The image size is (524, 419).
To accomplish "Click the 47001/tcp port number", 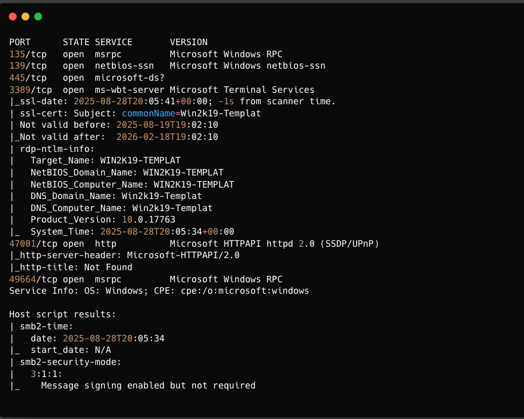I will (x=23, y=244).
